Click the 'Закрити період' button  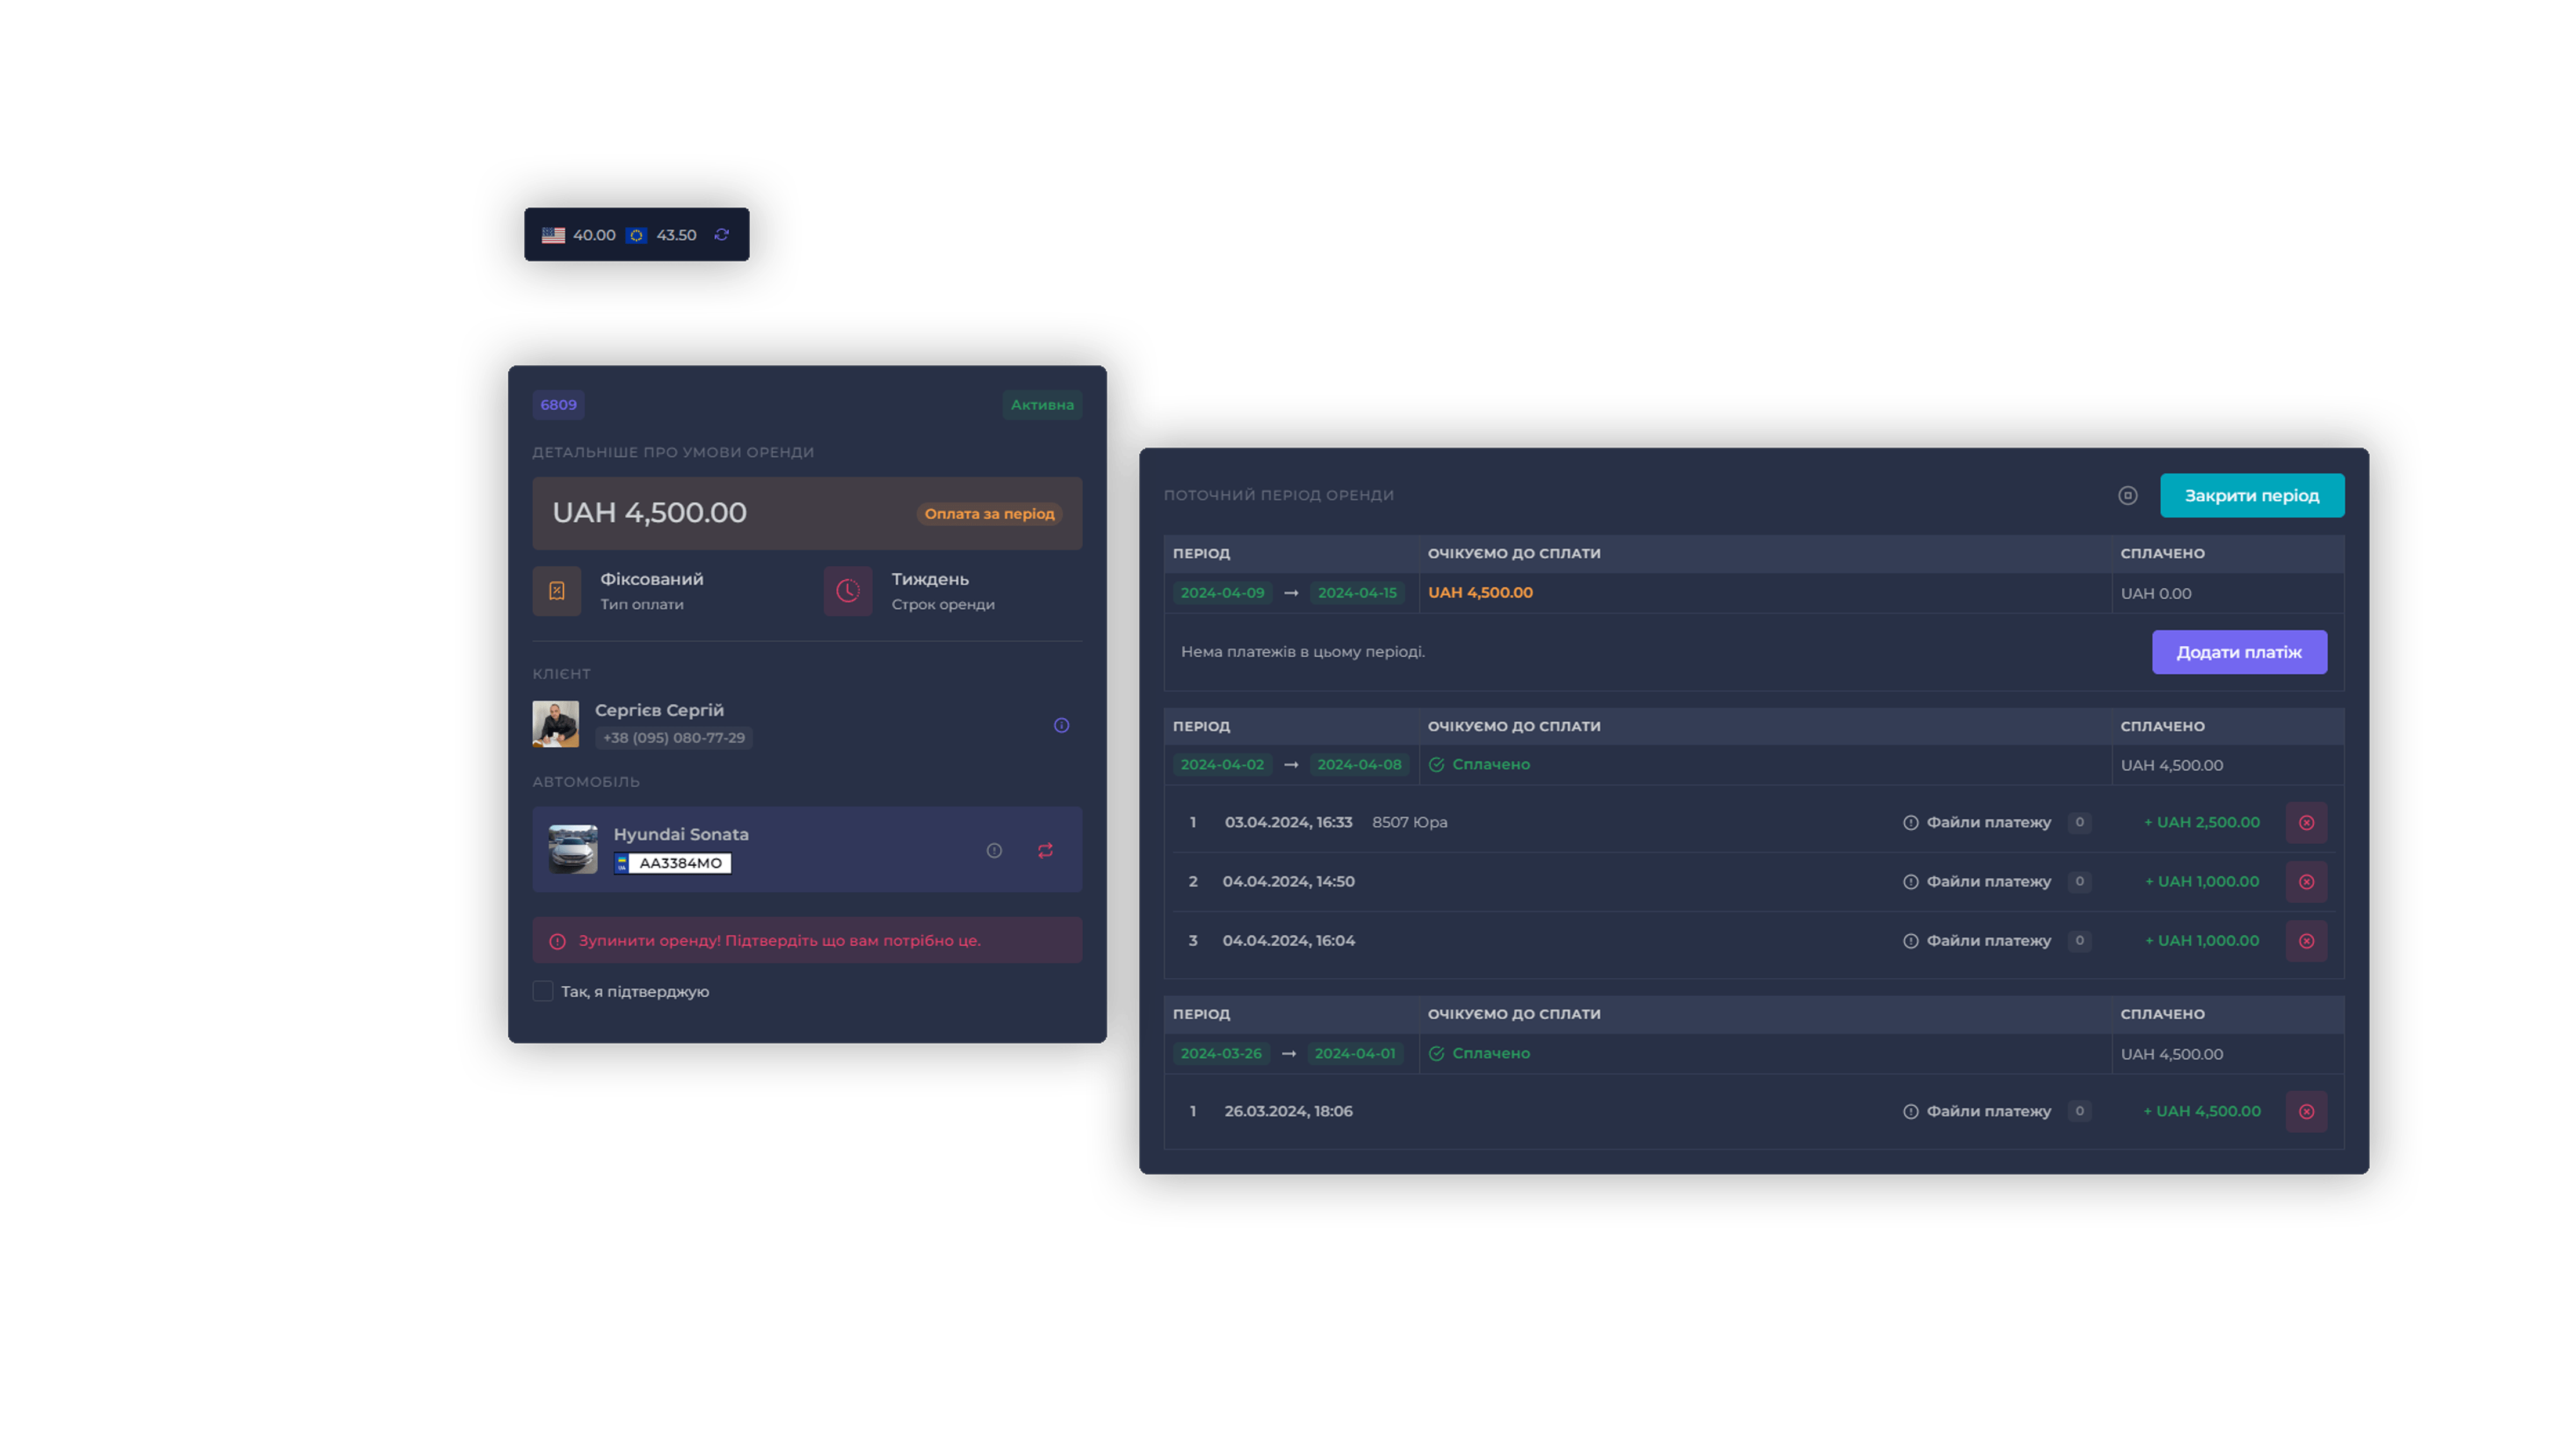pos(2251,496)
